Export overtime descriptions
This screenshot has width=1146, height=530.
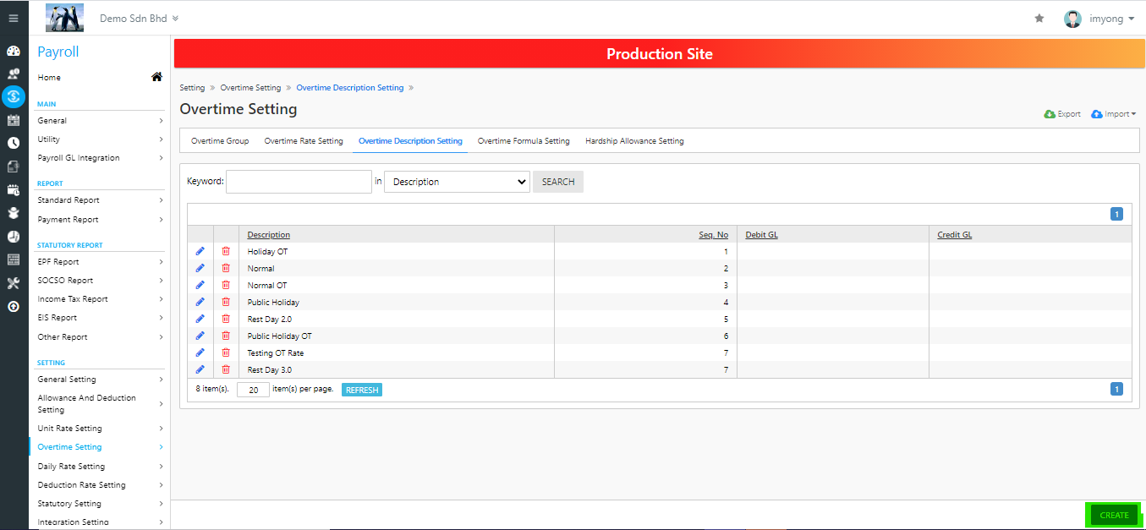tap(1062, 114)
